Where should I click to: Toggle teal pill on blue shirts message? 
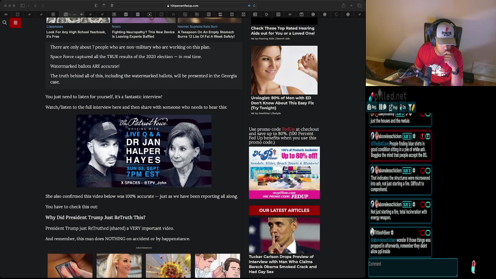(428, 136)
